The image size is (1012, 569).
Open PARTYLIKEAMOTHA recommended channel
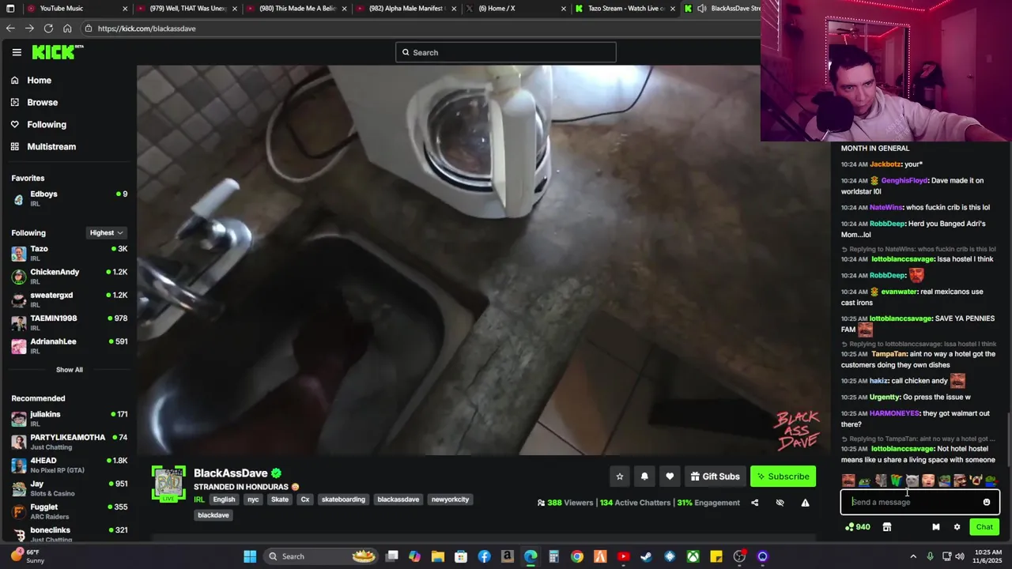(x=69, y=442)
